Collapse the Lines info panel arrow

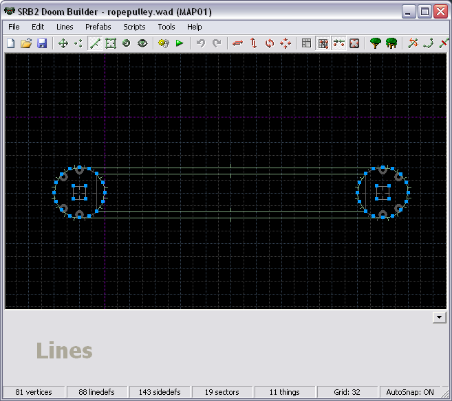tap(439, 317)
